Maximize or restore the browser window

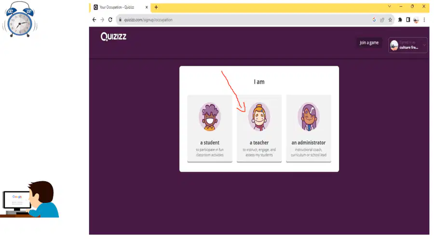point(412,6)
